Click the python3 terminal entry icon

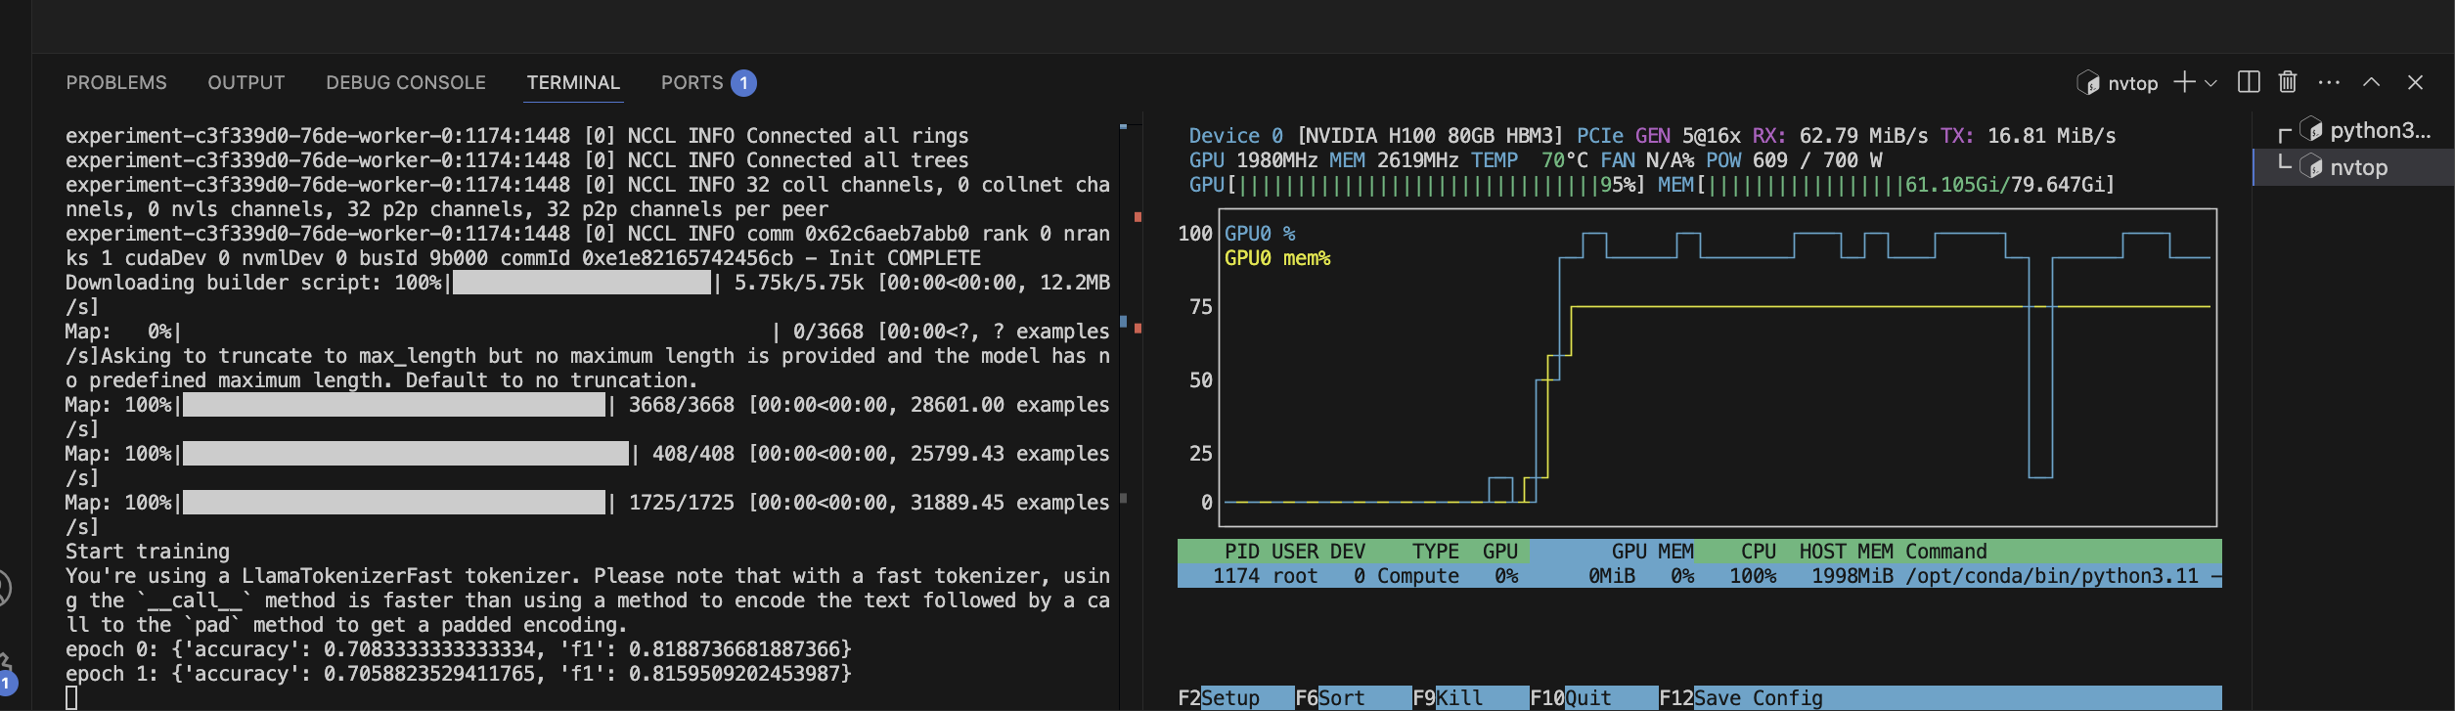pyautogui.click(x=2310, y=129)
